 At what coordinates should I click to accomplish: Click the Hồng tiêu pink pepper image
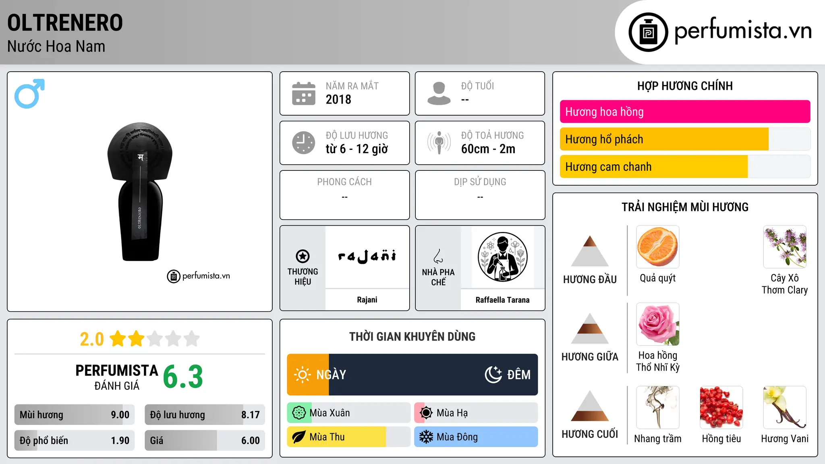721,407
